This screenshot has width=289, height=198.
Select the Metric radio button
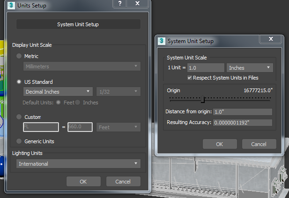pyautogui.click(x=19, y=56)
